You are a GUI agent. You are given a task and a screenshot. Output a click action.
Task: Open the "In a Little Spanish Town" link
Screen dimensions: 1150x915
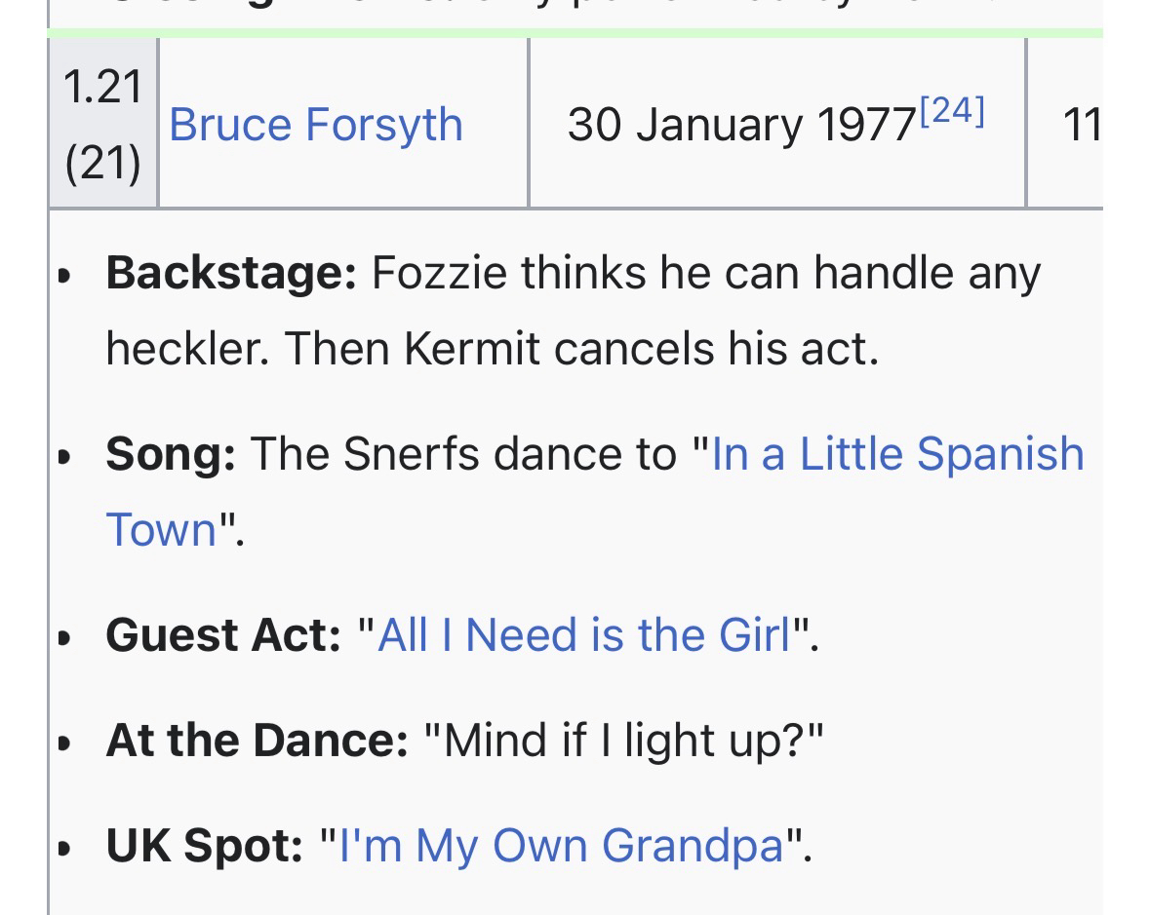(x=897, y=454)
